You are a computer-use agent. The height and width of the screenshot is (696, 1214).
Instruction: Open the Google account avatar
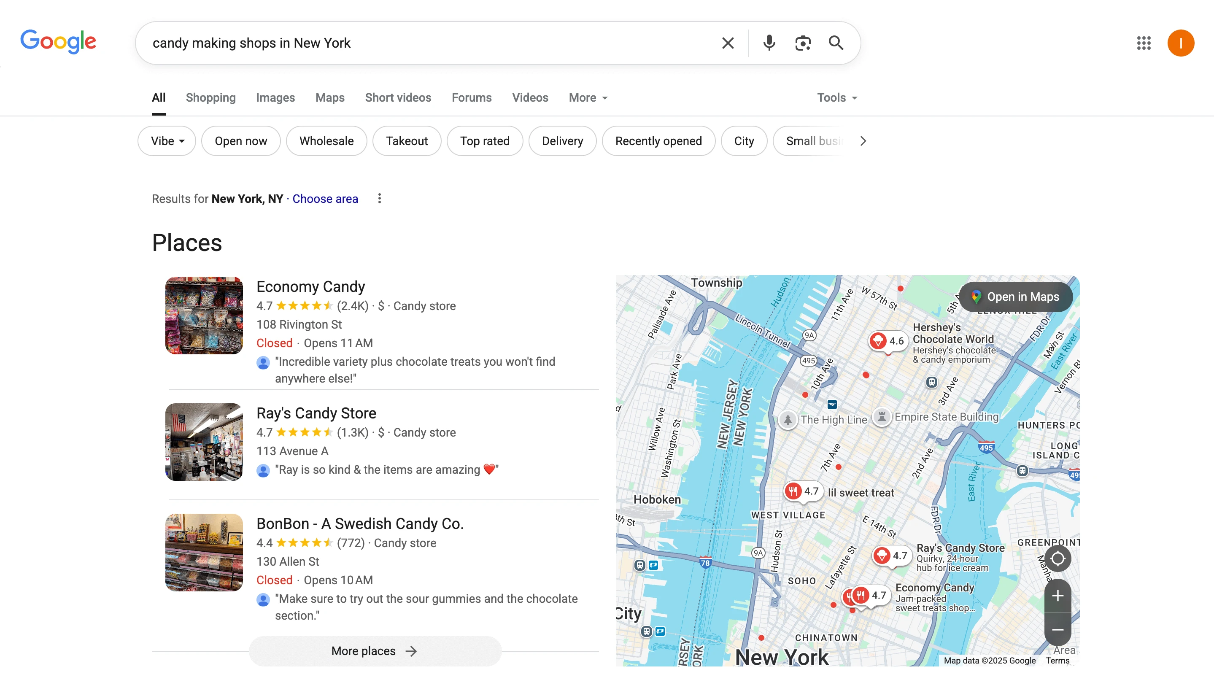pos(1181,43)
